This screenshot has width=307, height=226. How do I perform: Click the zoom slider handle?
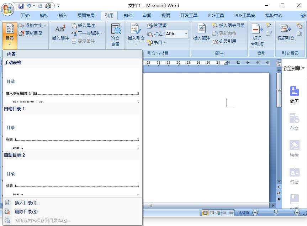point(276,212)
